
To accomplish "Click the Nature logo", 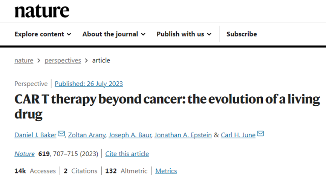I will point(42,11).
